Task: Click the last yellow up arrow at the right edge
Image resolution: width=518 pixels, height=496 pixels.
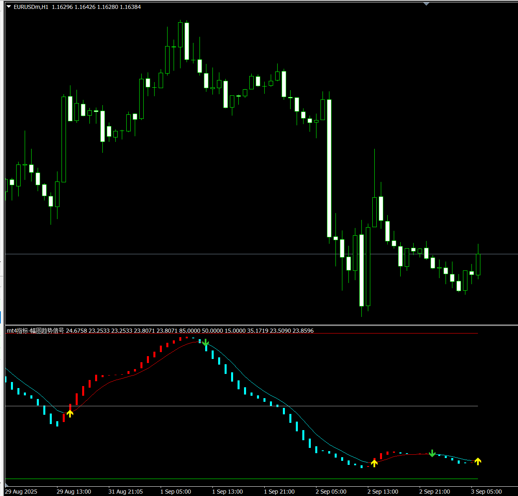Action: [478, 461]
